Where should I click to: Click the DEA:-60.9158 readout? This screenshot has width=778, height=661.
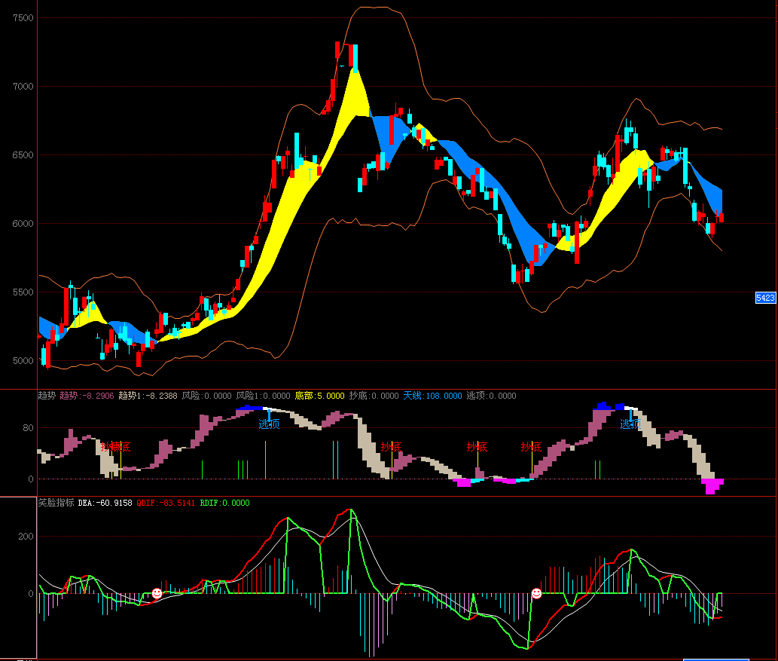point(105,503)
